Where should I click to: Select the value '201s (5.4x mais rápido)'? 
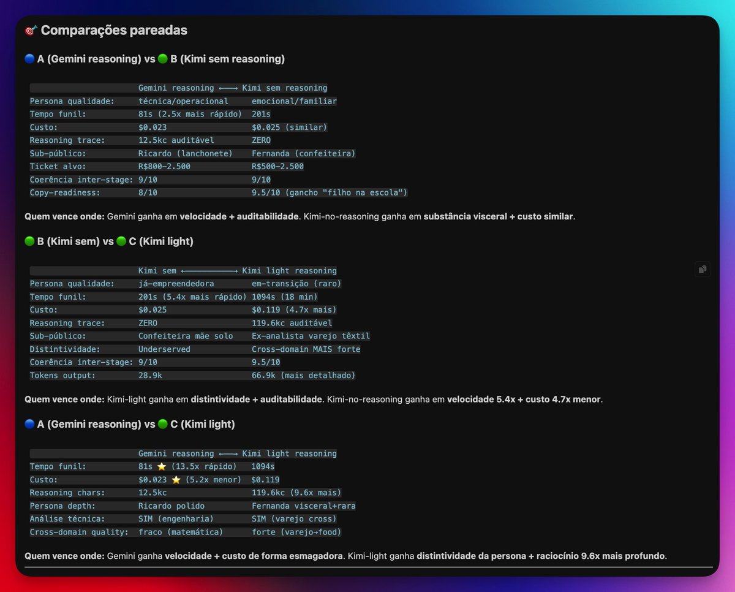tap(192, 297)
